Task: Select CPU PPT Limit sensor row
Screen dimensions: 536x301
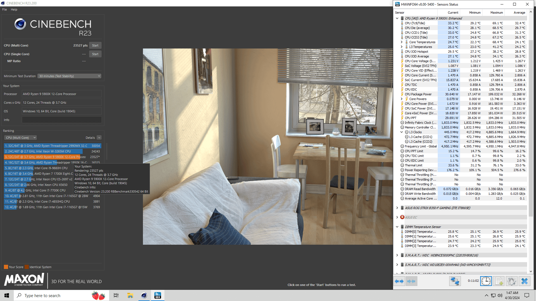Action: point(463,151)
